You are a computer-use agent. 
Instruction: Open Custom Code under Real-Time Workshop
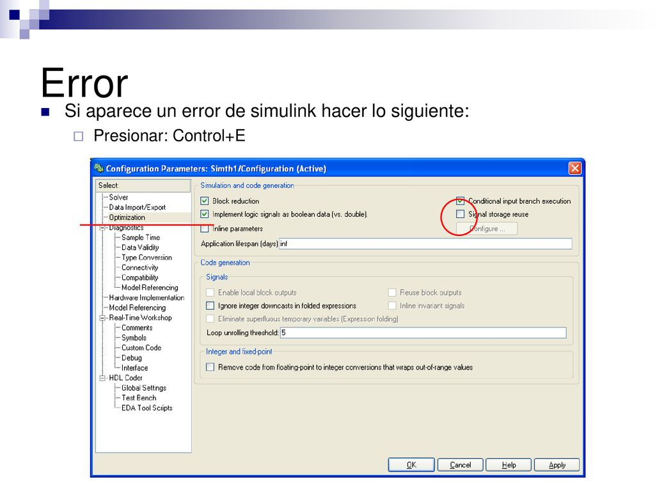[141, 348]
